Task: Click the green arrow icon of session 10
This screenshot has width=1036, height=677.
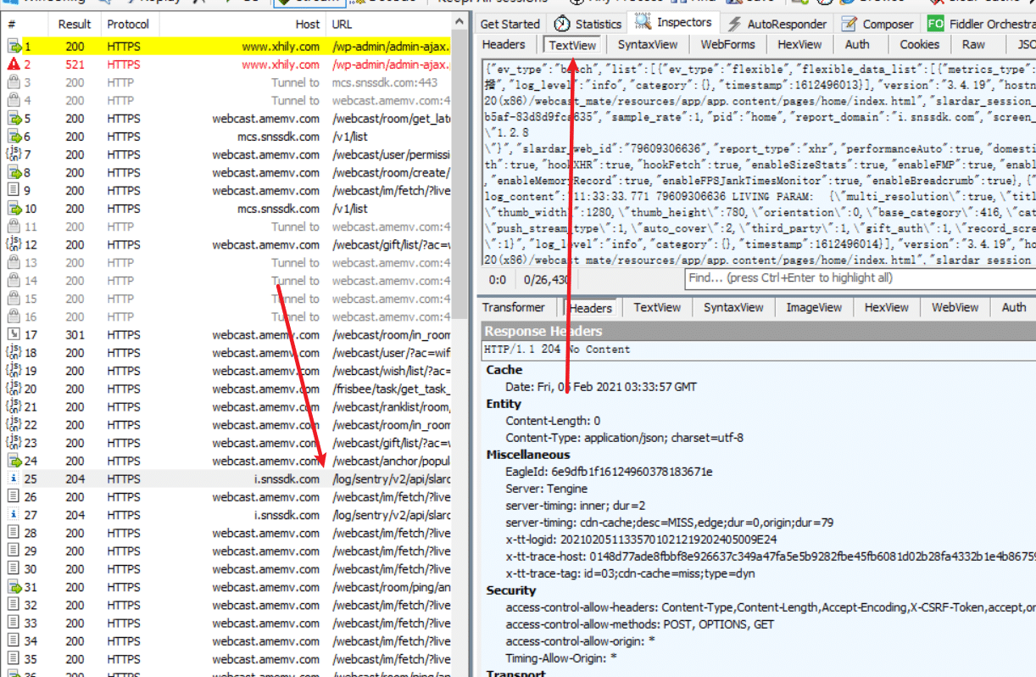Action: pos(14,209)
